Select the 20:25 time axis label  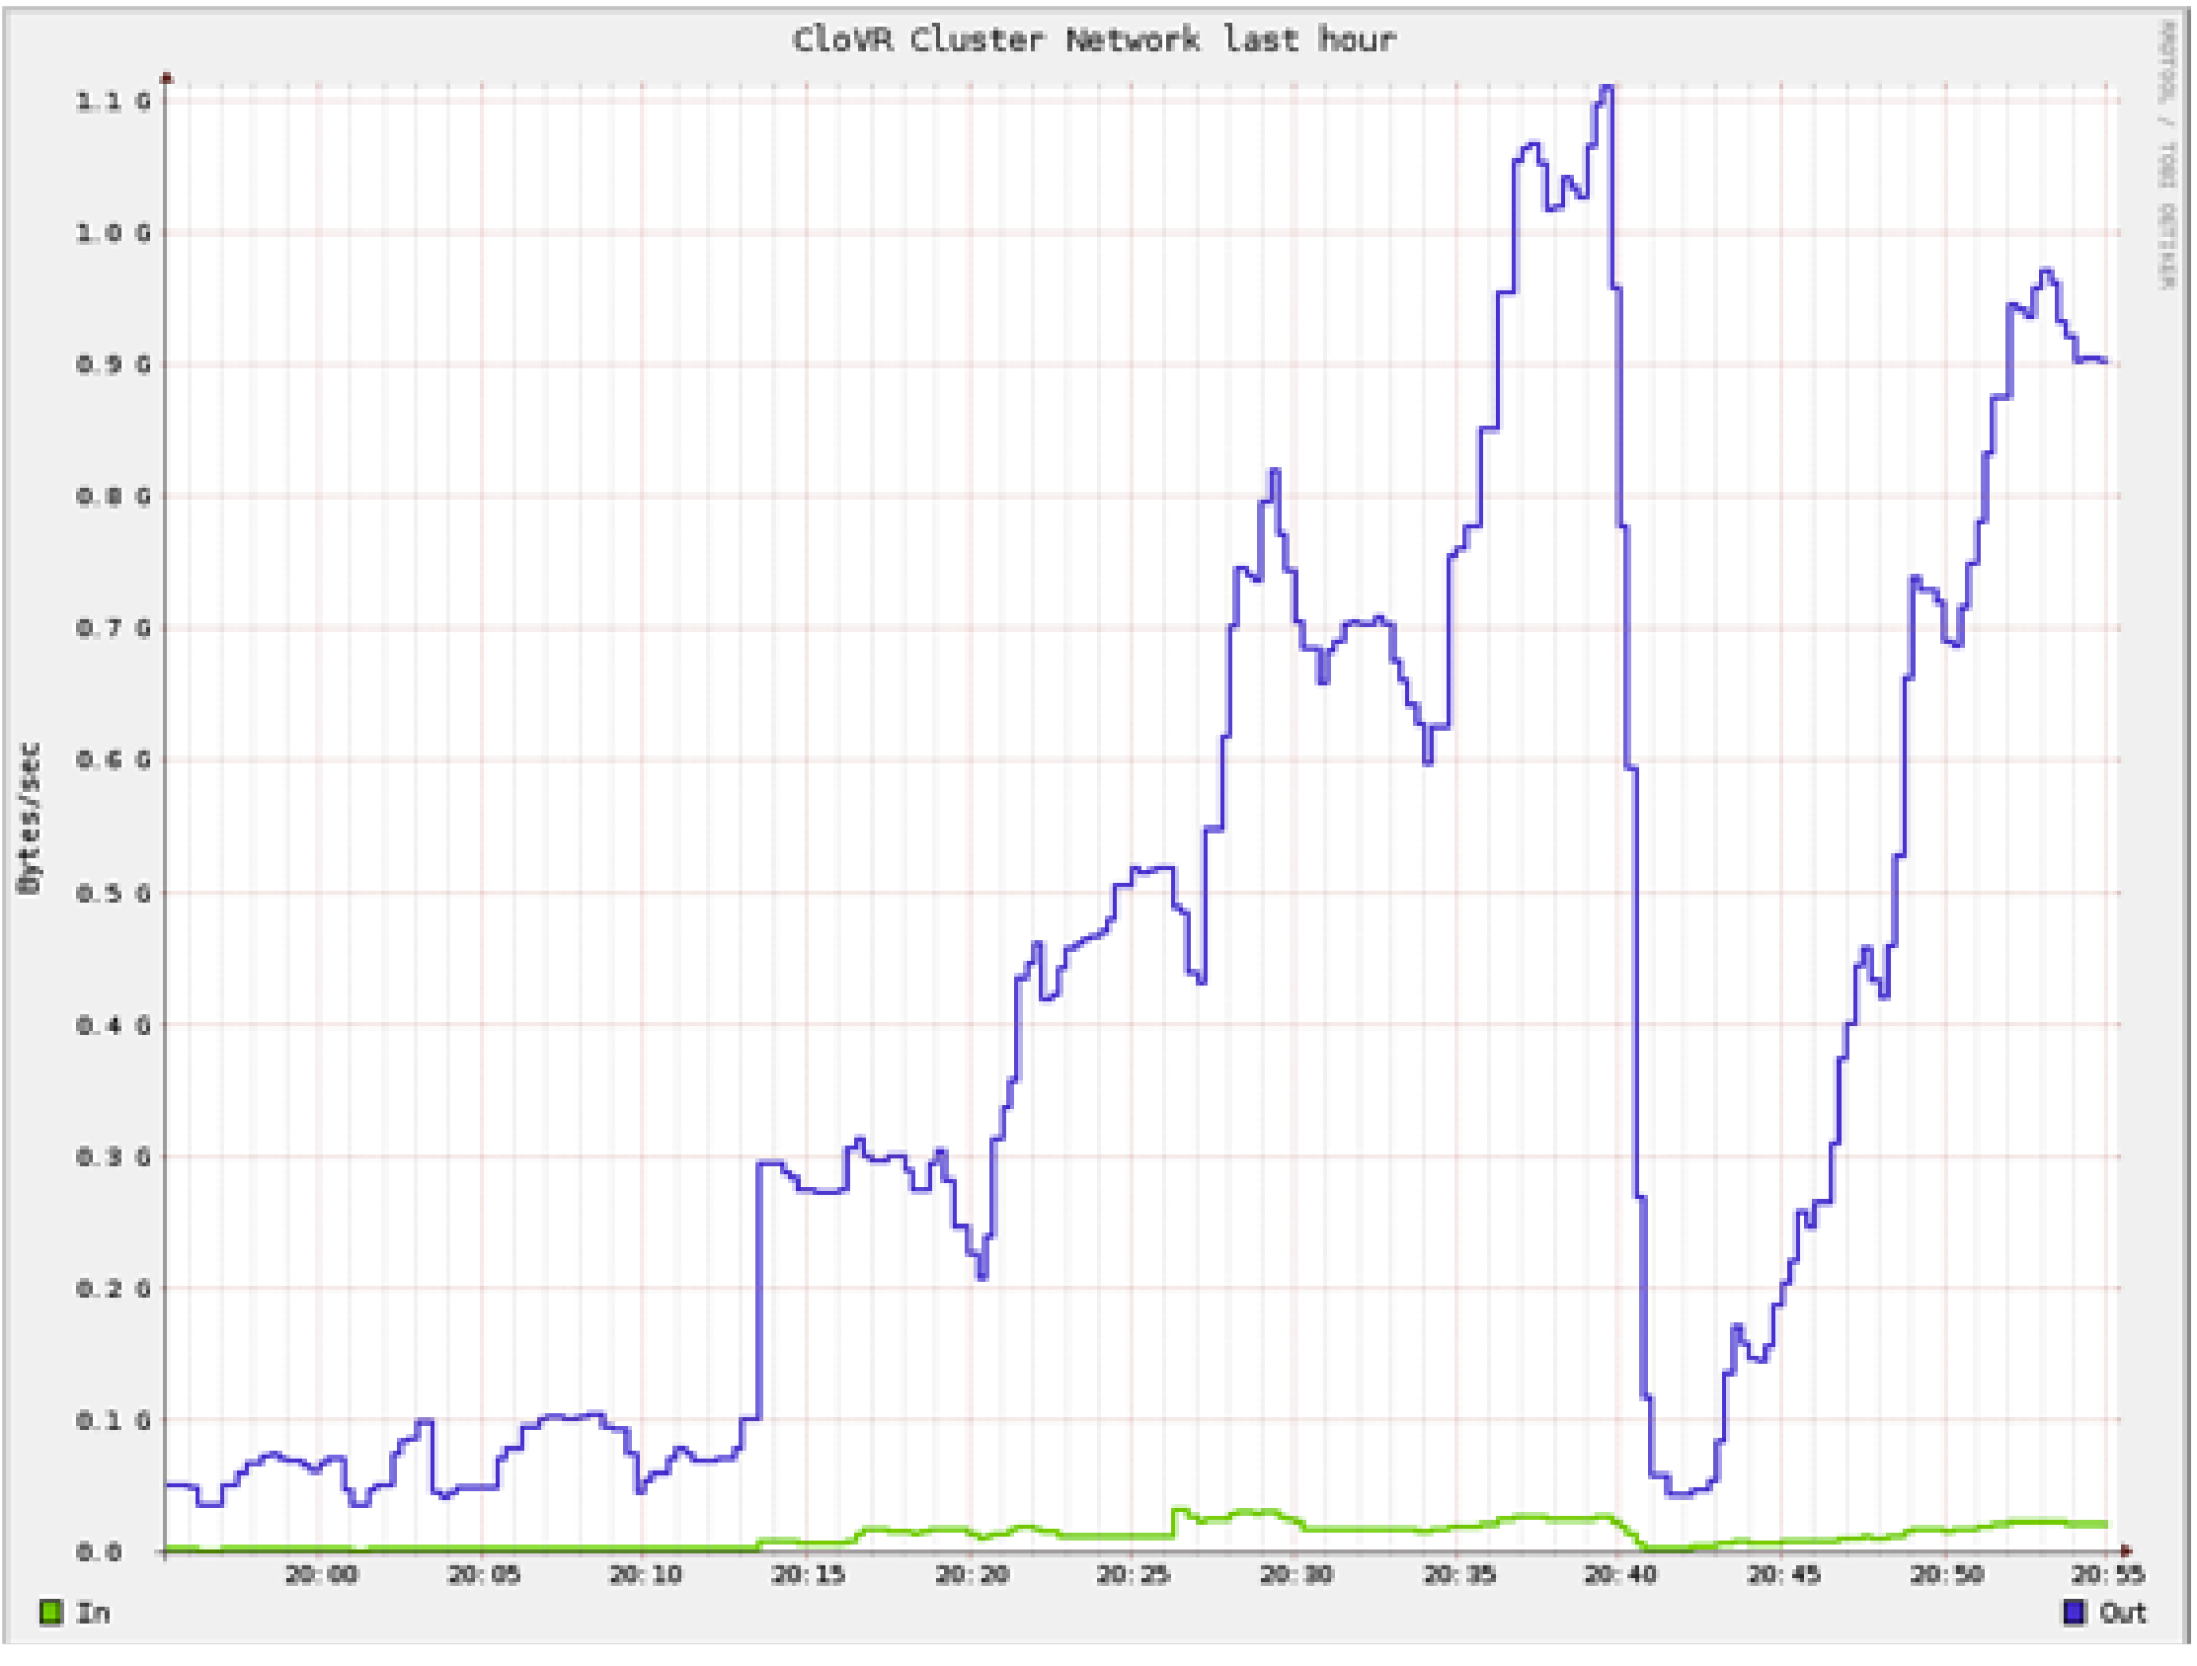(1134, 1574)
